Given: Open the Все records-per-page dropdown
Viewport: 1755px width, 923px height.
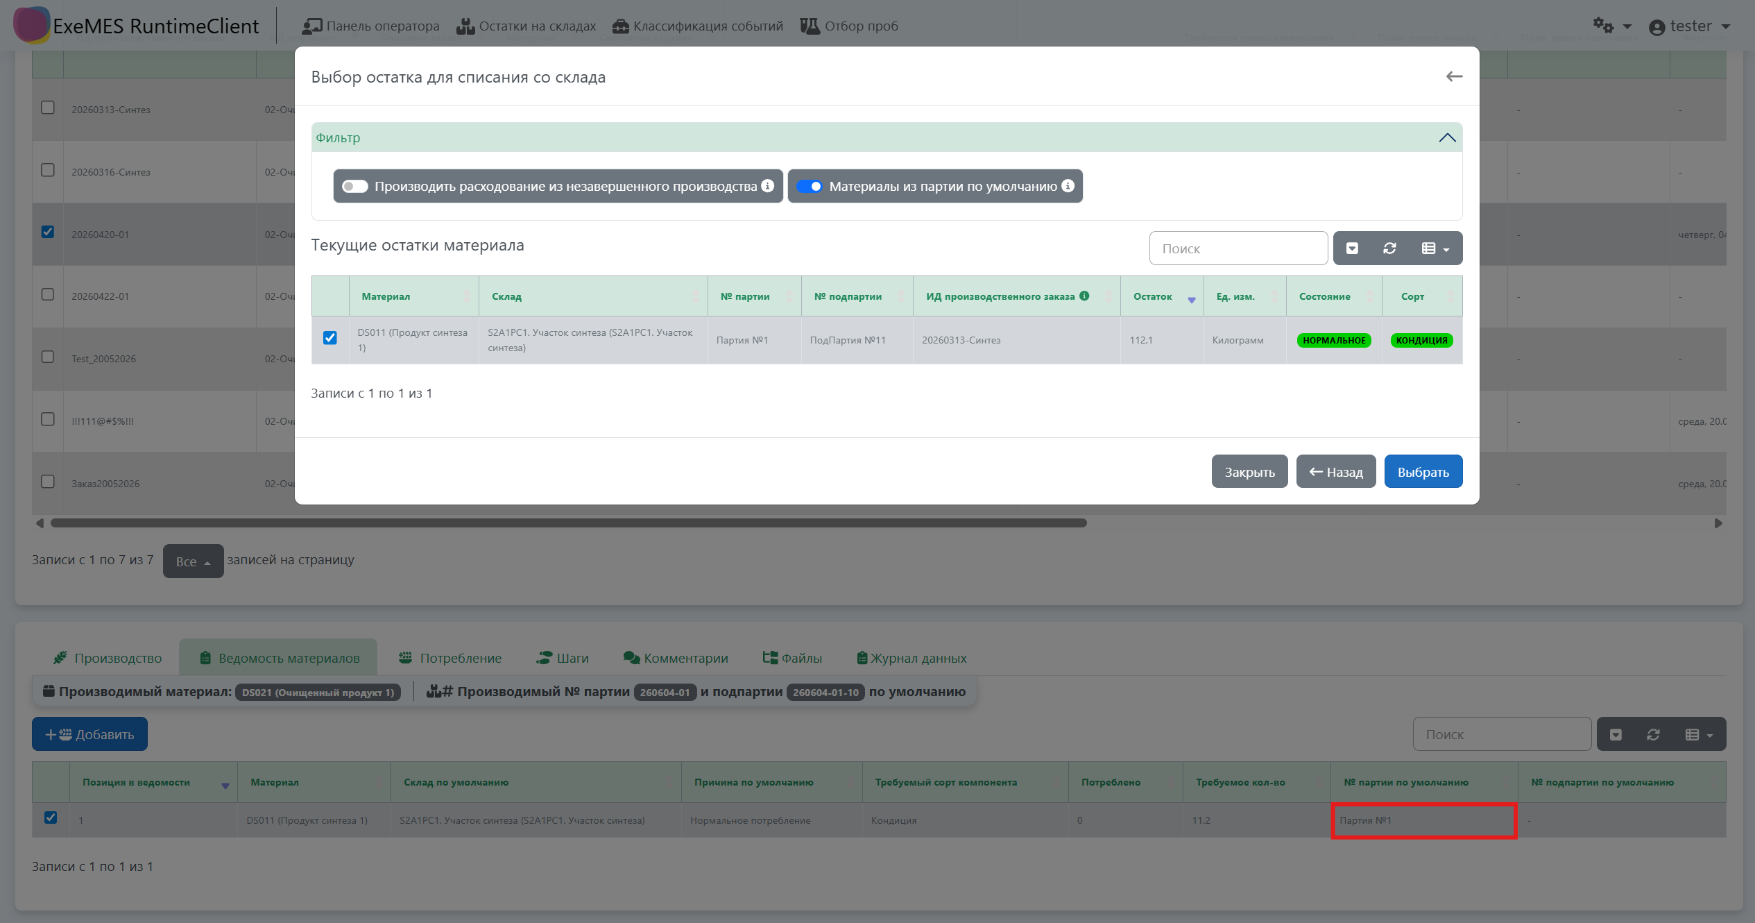Looking at the screenshot, I should [x=193, y=561].
